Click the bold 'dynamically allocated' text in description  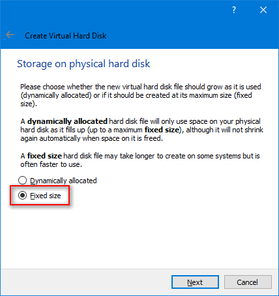[x=67, y=121]
